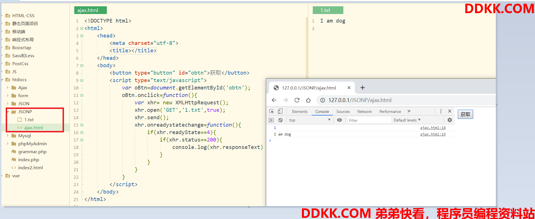Click the browser address bar URL

tap(360, 100)
